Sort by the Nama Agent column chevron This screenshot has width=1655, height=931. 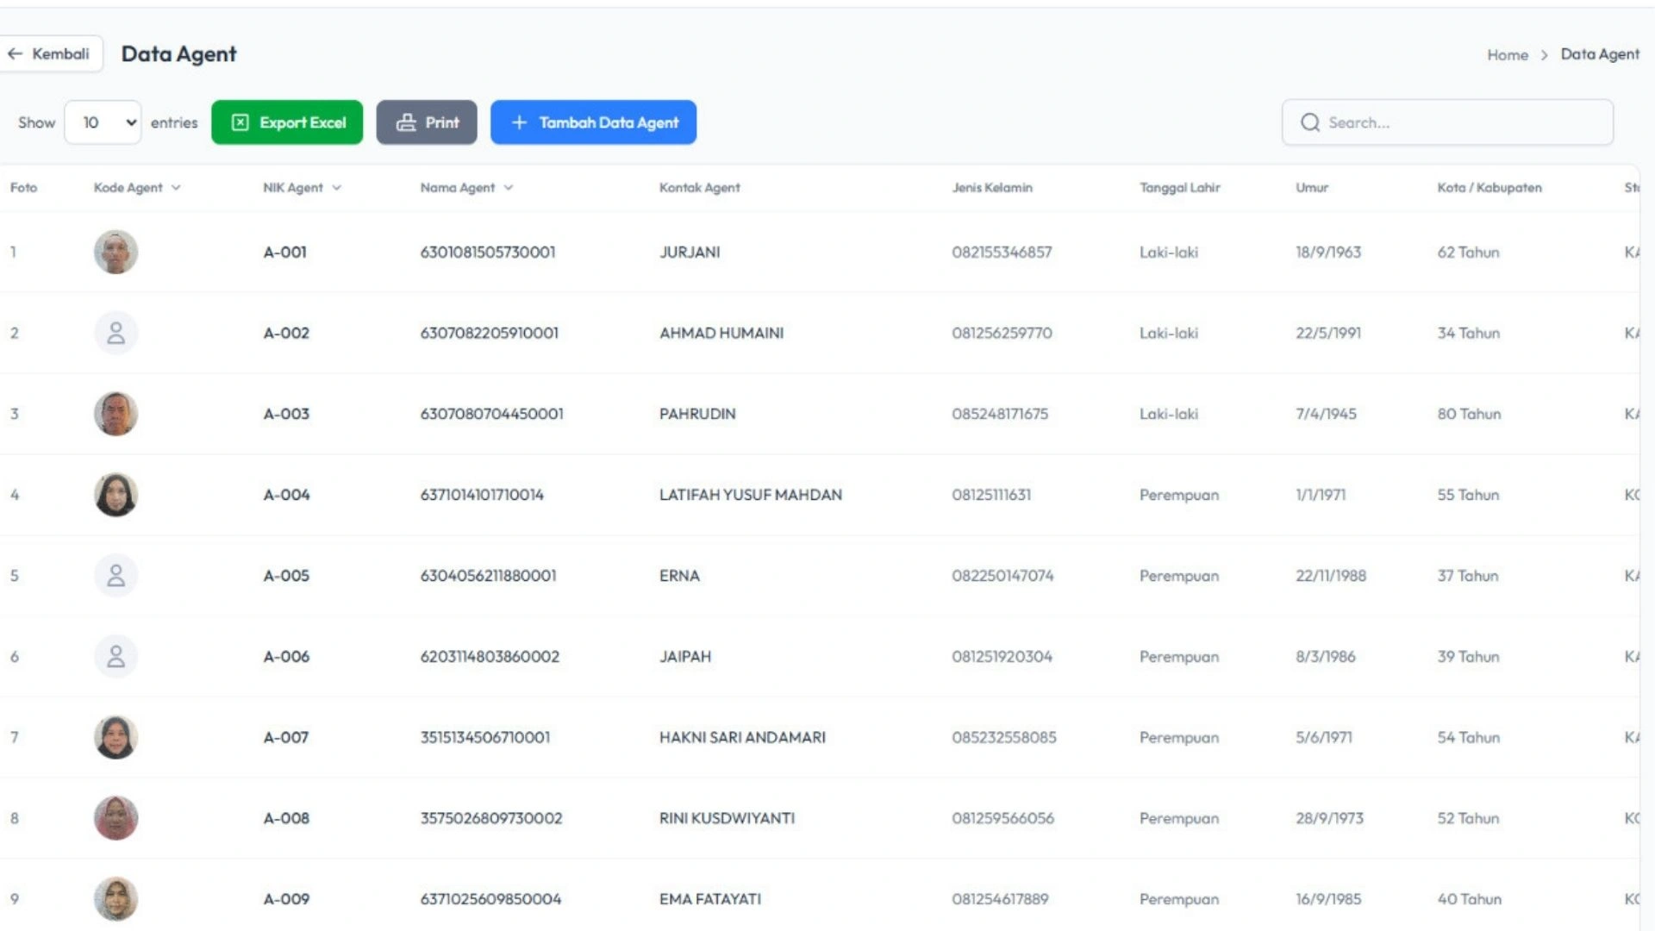509,187
